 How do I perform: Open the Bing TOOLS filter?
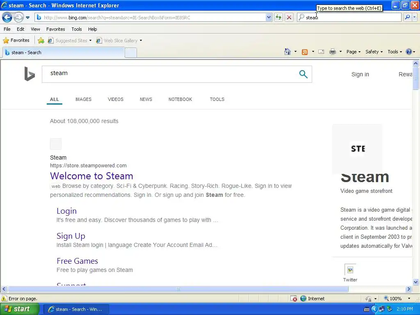[217, 99]
